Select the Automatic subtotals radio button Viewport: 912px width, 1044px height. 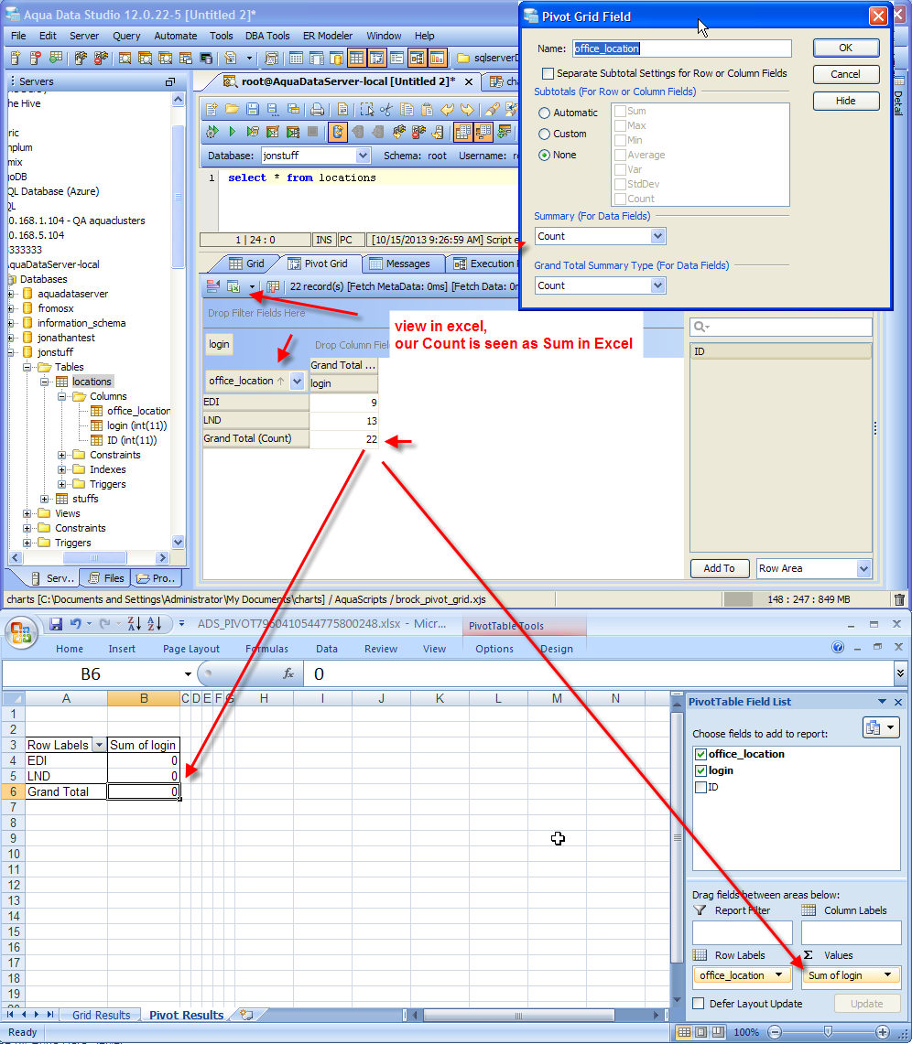(x=544, y=113)
